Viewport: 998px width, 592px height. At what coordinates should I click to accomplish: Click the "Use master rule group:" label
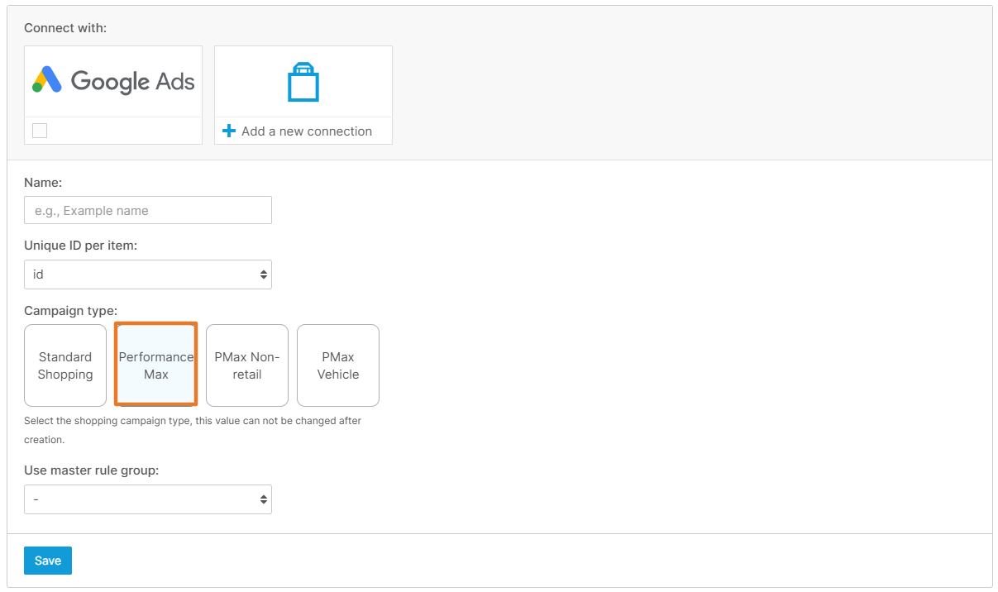click(x=91, y=470)
